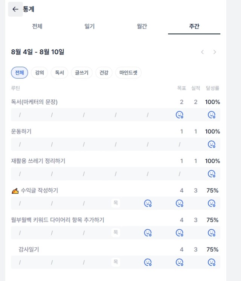The image size is (241, 281).
Task: Click last smiley icon in 감사일기 row
Action: pyautogui.click(x=211, y=262)
